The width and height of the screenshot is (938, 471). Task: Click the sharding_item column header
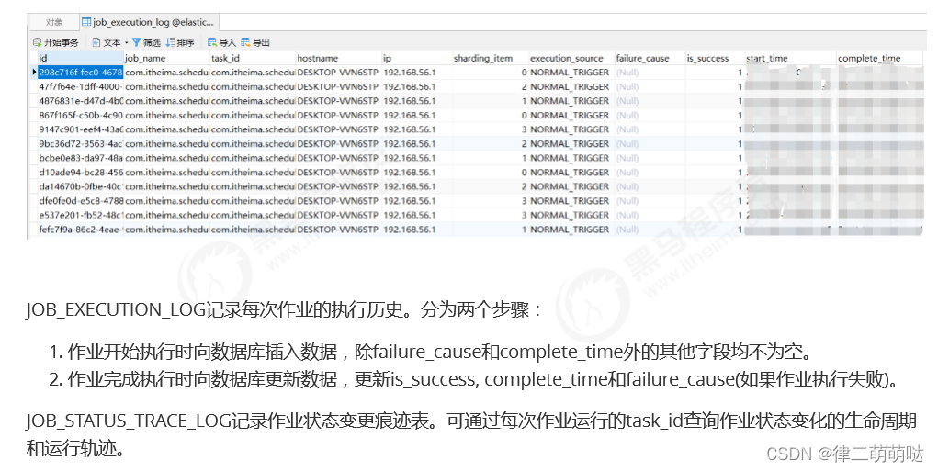click(x=490, y=58)
